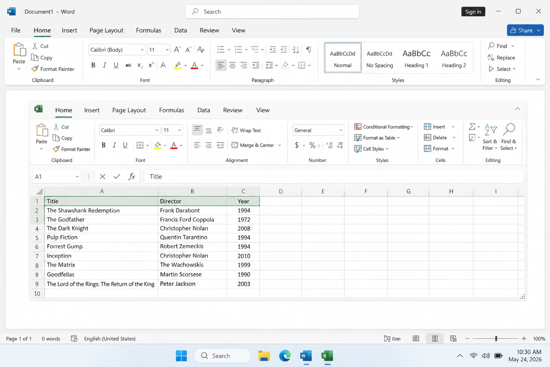
Task: Click Word's decrease indent icon
Action: [273, 49]
